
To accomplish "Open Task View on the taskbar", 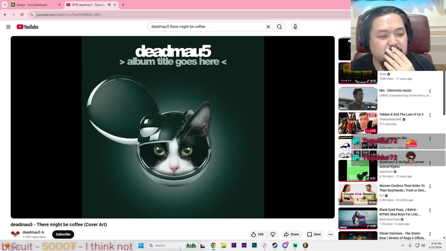I will click(202, 245).
